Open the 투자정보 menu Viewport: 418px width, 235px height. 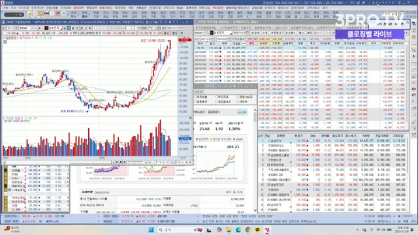point(120,8)
